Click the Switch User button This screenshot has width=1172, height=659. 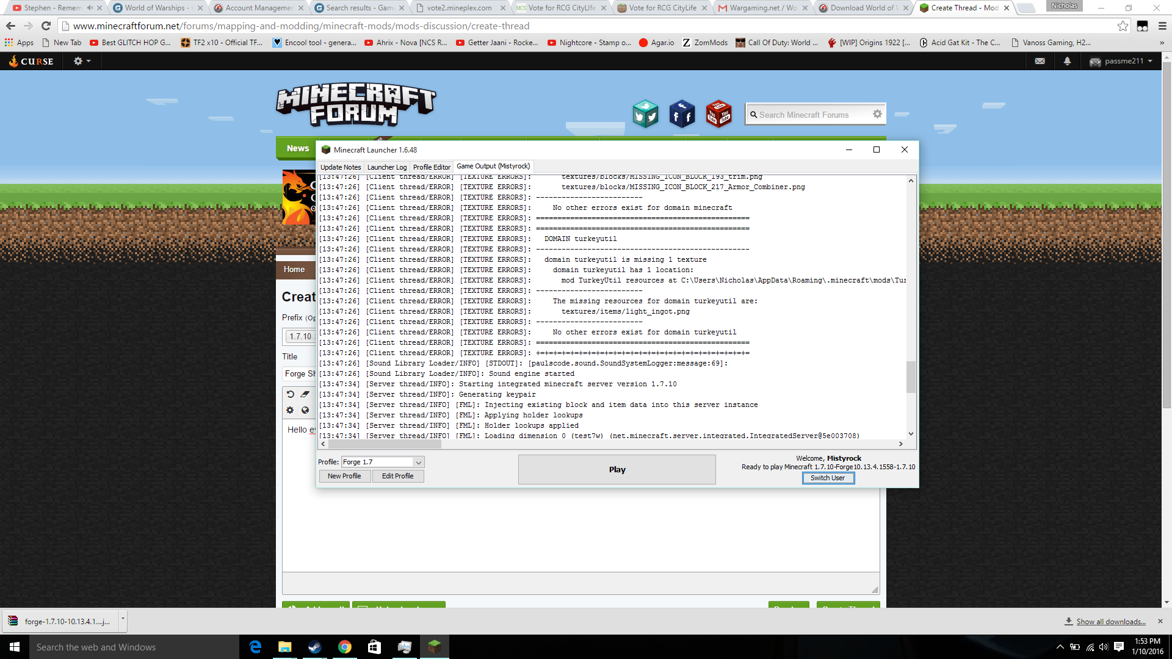pos(828,478)
